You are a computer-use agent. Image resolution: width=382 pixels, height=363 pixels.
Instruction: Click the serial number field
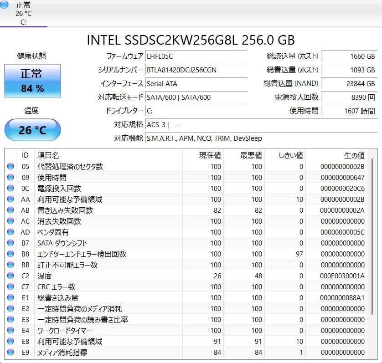click(x=196, y=70)
